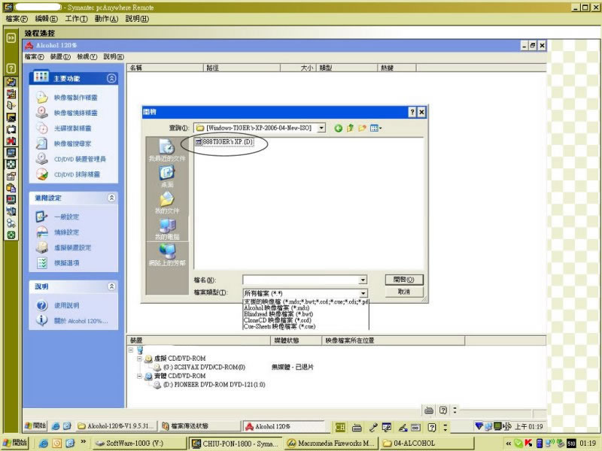Viewport: 602px width, 451px height.
Task: Launch CD/DVD 抹除精靈 (erase wizard)
Action: pos(77,174)
